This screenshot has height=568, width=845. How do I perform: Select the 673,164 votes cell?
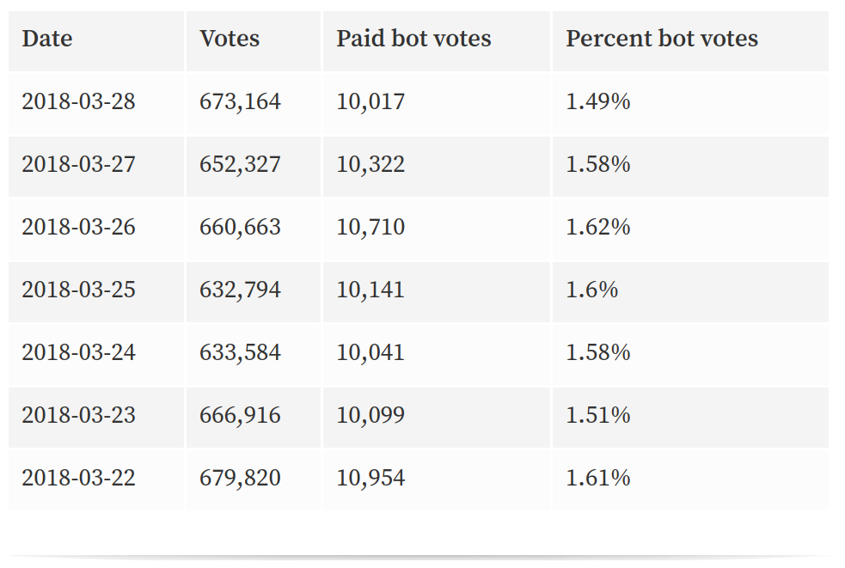[254, 103]
